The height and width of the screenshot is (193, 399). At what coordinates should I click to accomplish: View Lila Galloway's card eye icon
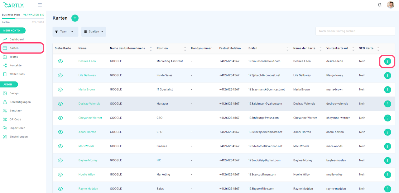click(x=60, y=75)
